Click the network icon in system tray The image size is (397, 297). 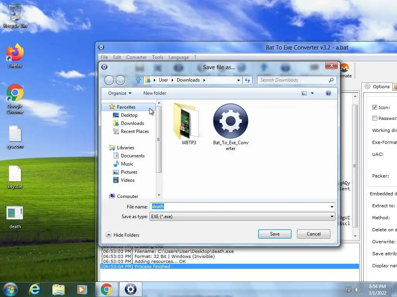coord(349,289)
